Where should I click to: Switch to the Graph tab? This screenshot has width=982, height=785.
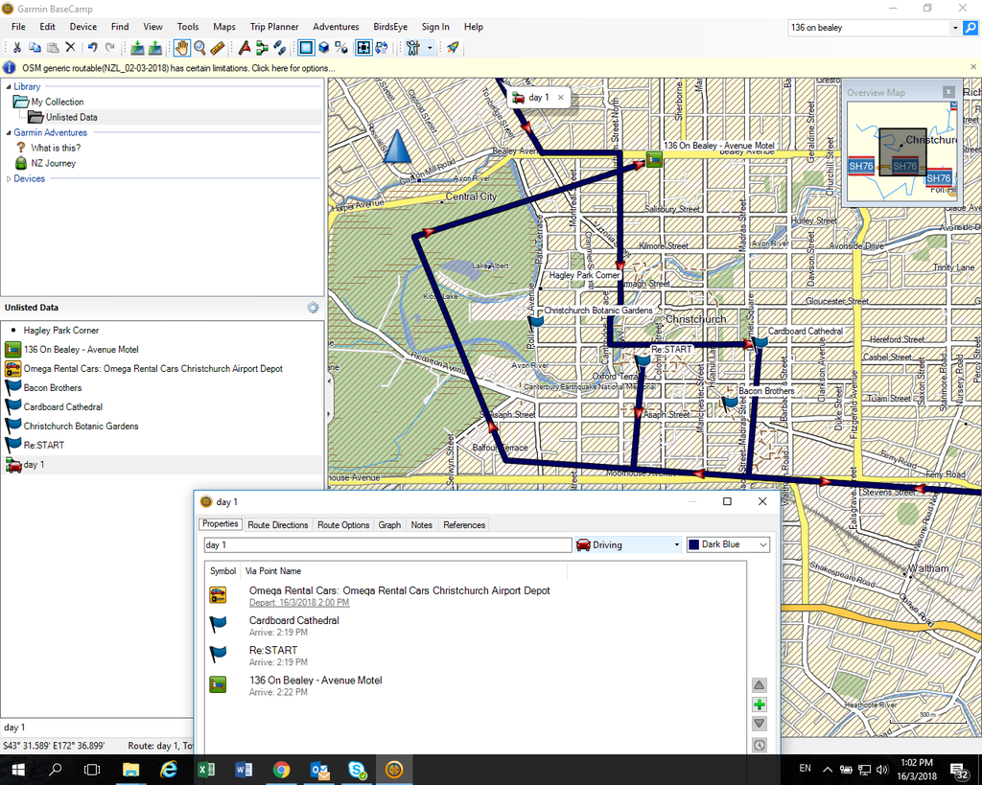tap(389, 525)
